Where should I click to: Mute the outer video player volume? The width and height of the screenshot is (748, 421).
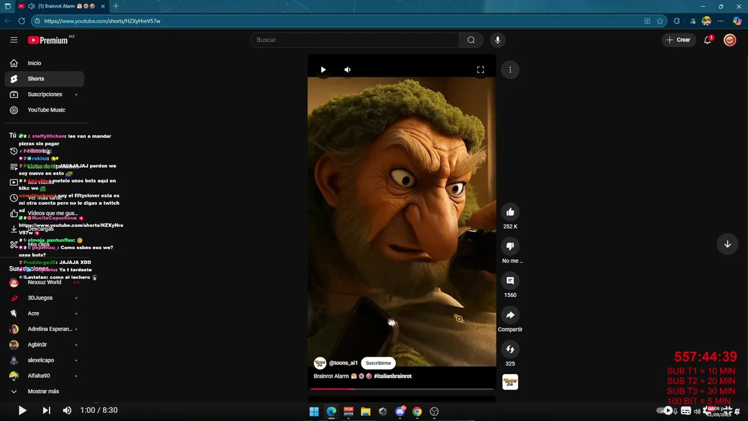click(67, 410)
